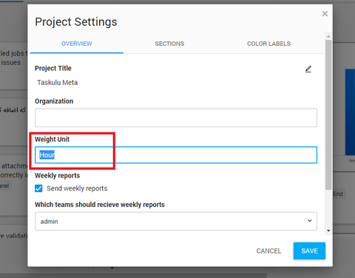This screenshot has width=355, height=278.
Task: Click the Weekly reports heading
Action: pyautogui.click(x=58, y=175)
